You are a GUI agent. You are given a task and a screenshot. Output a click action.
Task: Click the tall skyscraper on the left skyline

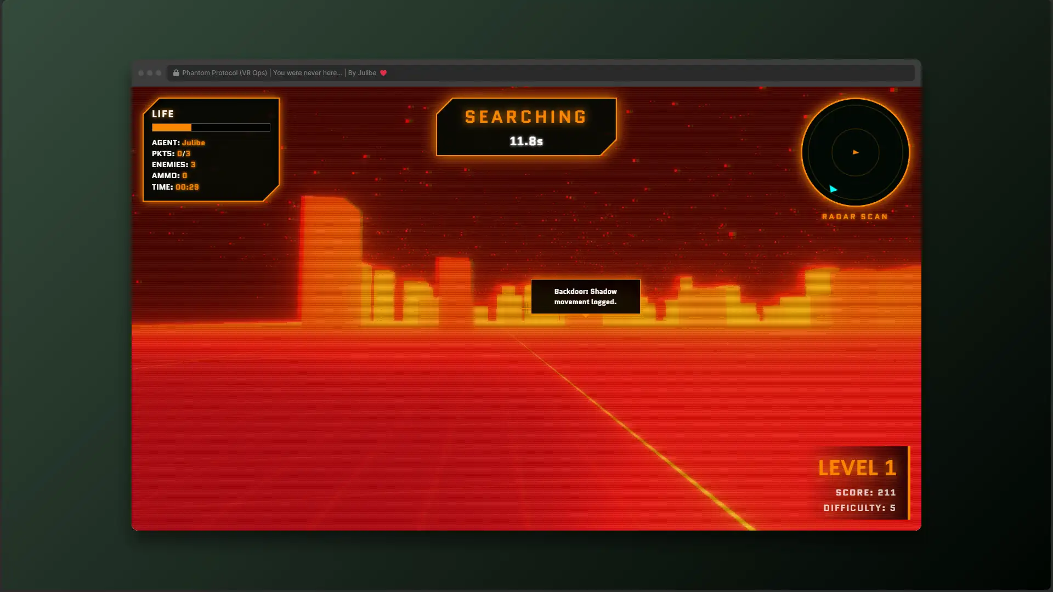pos(331,258)
